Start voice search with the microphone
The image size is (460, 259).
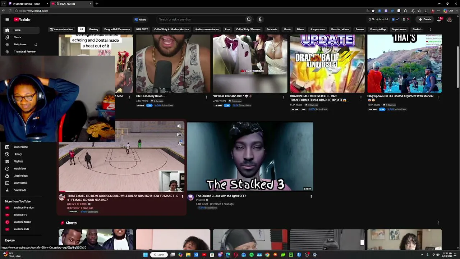[x=260, y=19]
